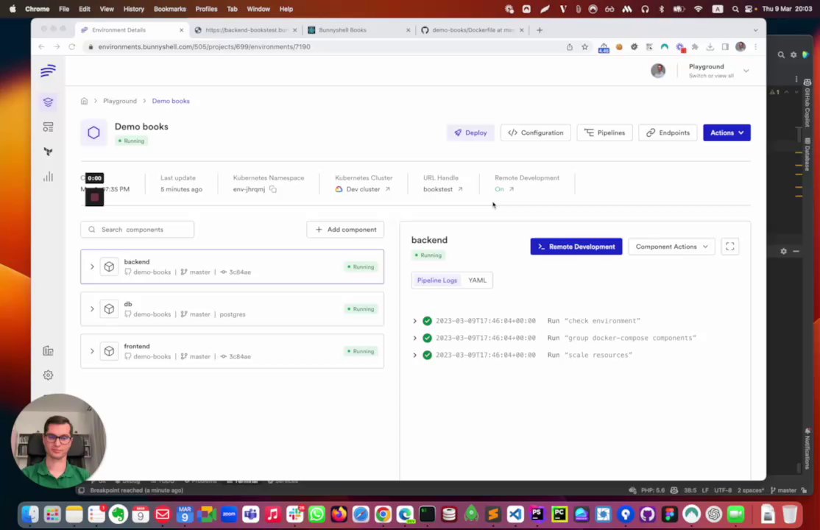This screenshot has height=530, width=820.
Task: Go to the Demo books breadcrumb
Action: (x=171, y=101)
